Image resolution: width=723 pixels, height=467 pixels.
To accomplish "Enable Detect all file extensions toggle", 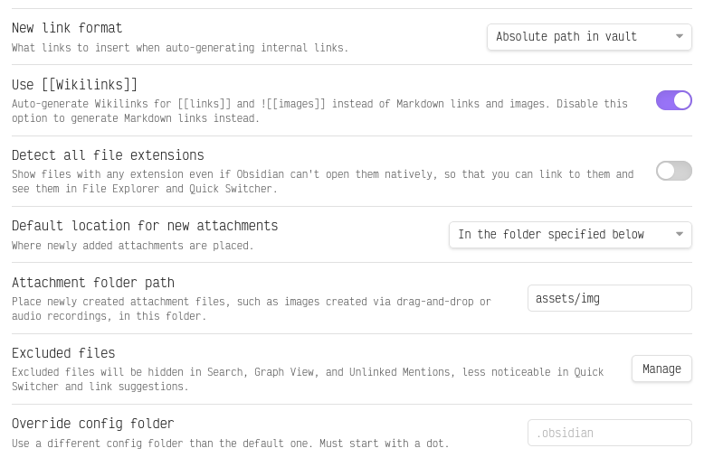I will click(673, 171).
